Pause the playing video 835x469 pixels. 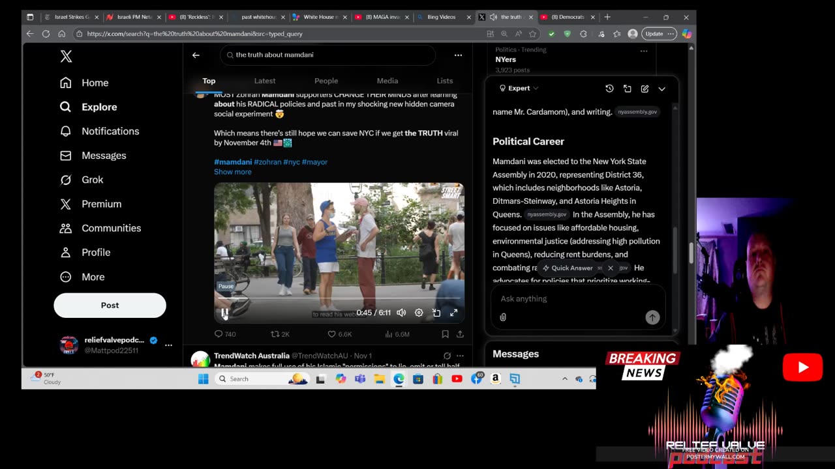click(x=224, y=313)
